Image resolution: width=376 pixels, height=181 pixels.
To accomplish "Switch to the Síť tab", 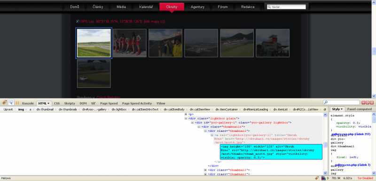I will click(94, 103).
